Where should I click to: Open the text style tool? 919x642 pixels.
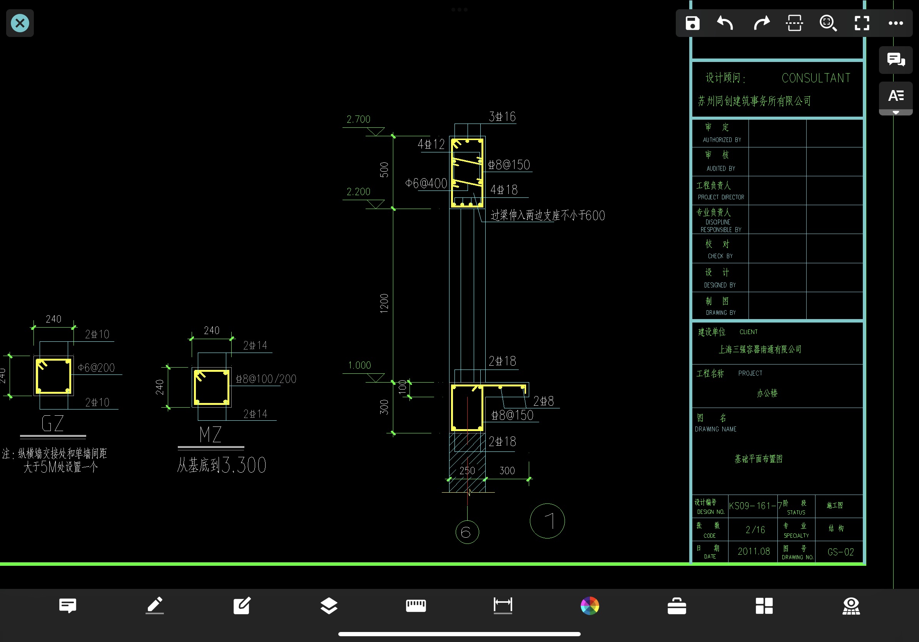896,96
